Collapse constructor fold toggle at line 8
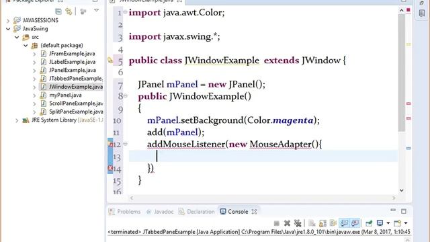Viewport: 430px width, 242px height. tap(126, 95)
